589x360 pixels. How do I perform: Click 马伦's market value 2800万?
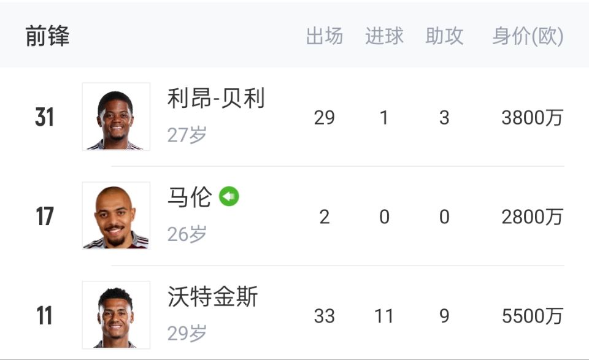[532, 216]
